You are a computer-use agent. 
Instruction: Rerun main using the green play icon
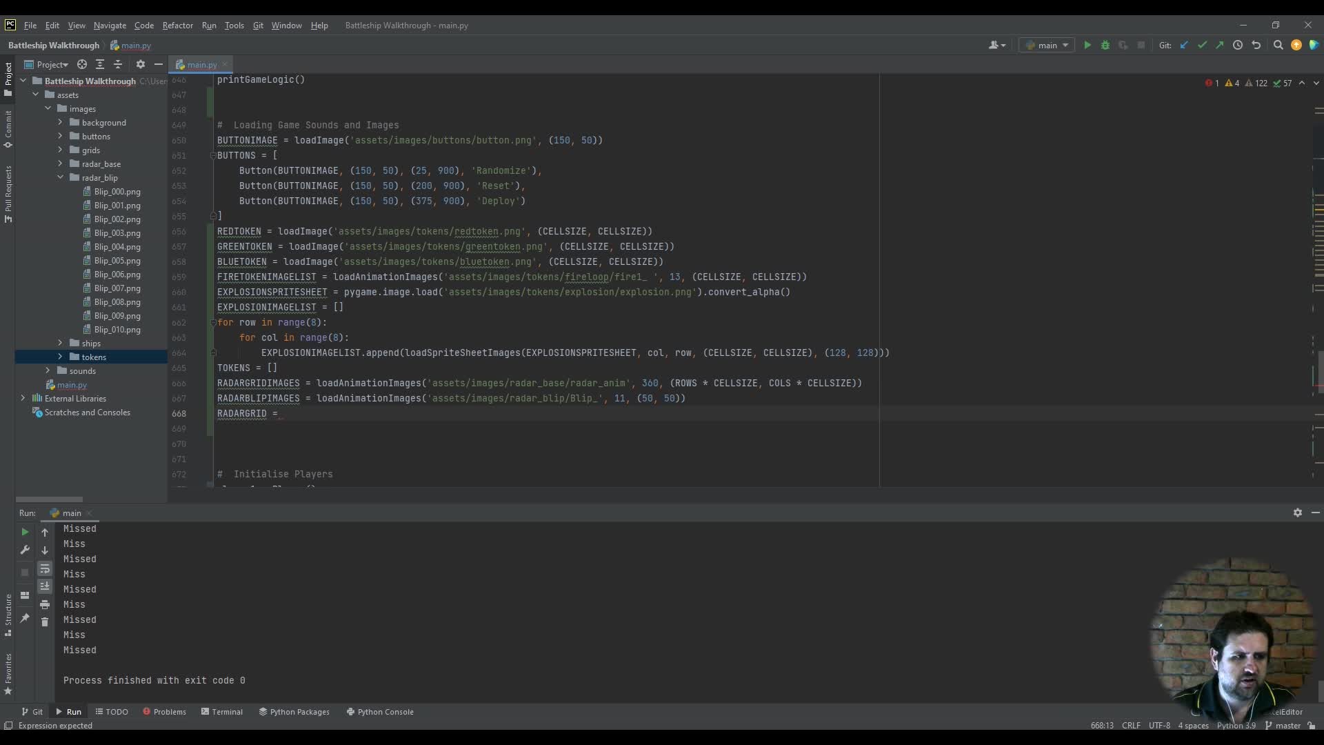point(25,532)
